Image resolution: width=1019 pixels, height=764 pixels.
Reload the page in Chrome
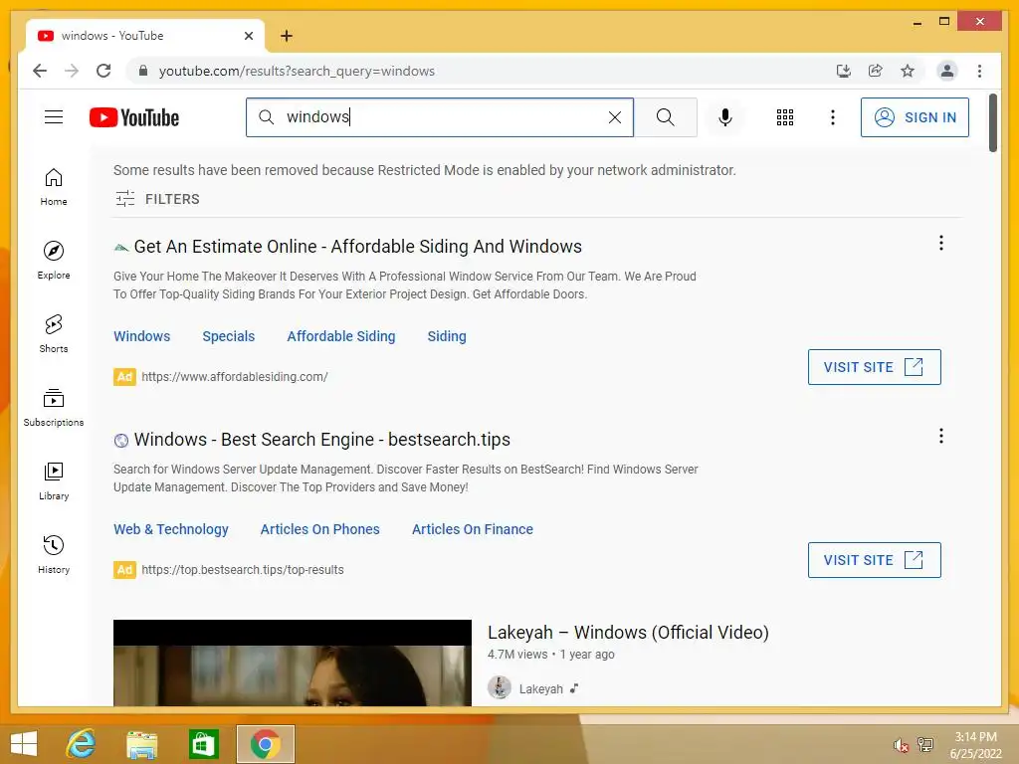pos(103,71)
